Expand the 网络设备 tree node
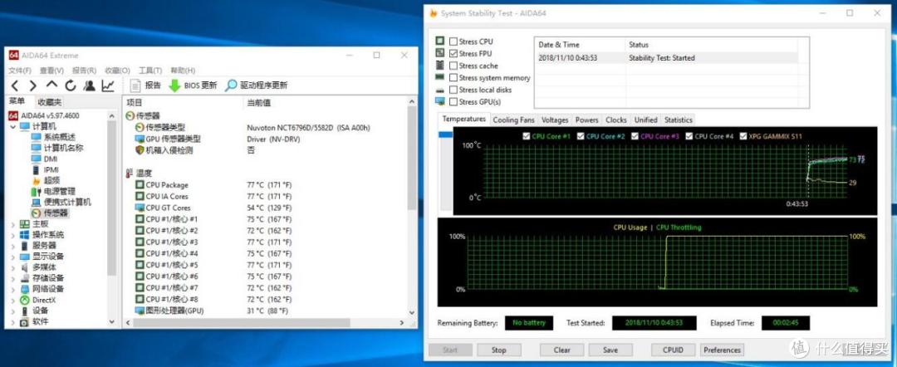897x367 pixels. click(x=13, y=289)
